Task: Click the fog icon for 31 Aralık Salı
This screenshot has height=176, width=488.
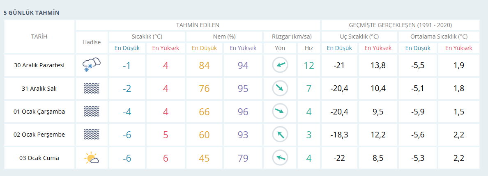Action: pos(92,88)
